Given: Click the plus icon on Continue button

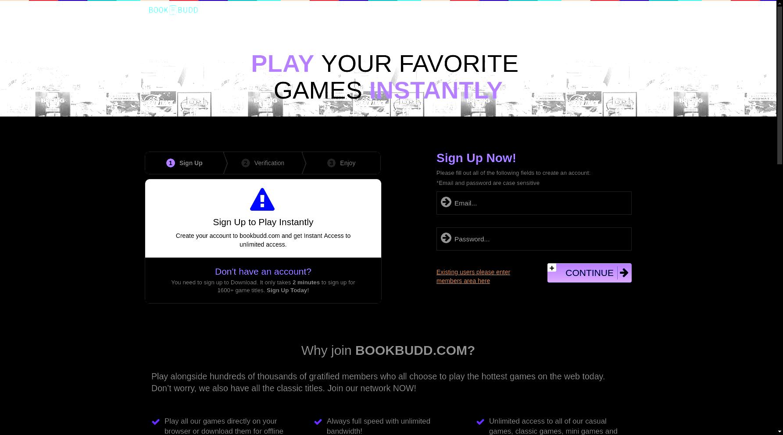Looking at the screenshot, I should click(x=552, y=268).
